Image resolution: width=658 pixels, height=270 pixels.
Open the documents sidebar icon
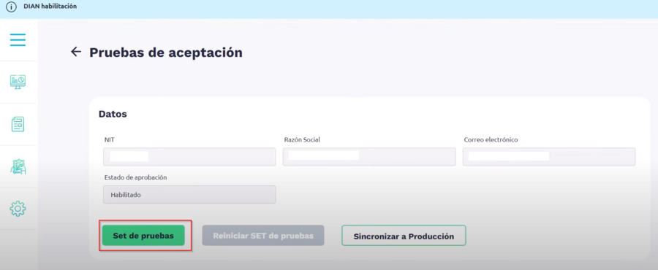coord(18,124)
